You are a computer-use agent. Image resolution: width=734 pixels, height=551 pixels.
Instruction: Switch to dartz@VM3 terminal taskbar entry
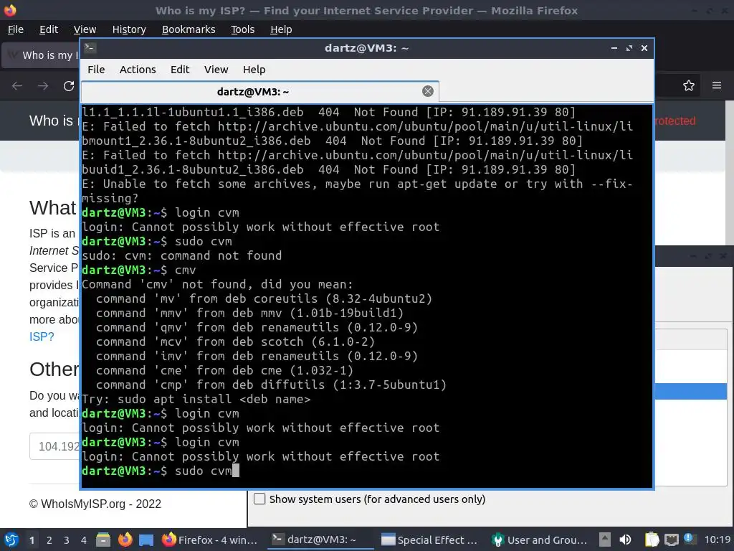320,540
